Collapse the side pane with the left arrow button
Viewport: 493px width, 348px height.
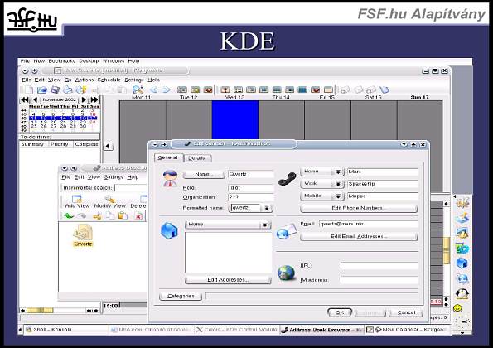(x=109, y=146)
